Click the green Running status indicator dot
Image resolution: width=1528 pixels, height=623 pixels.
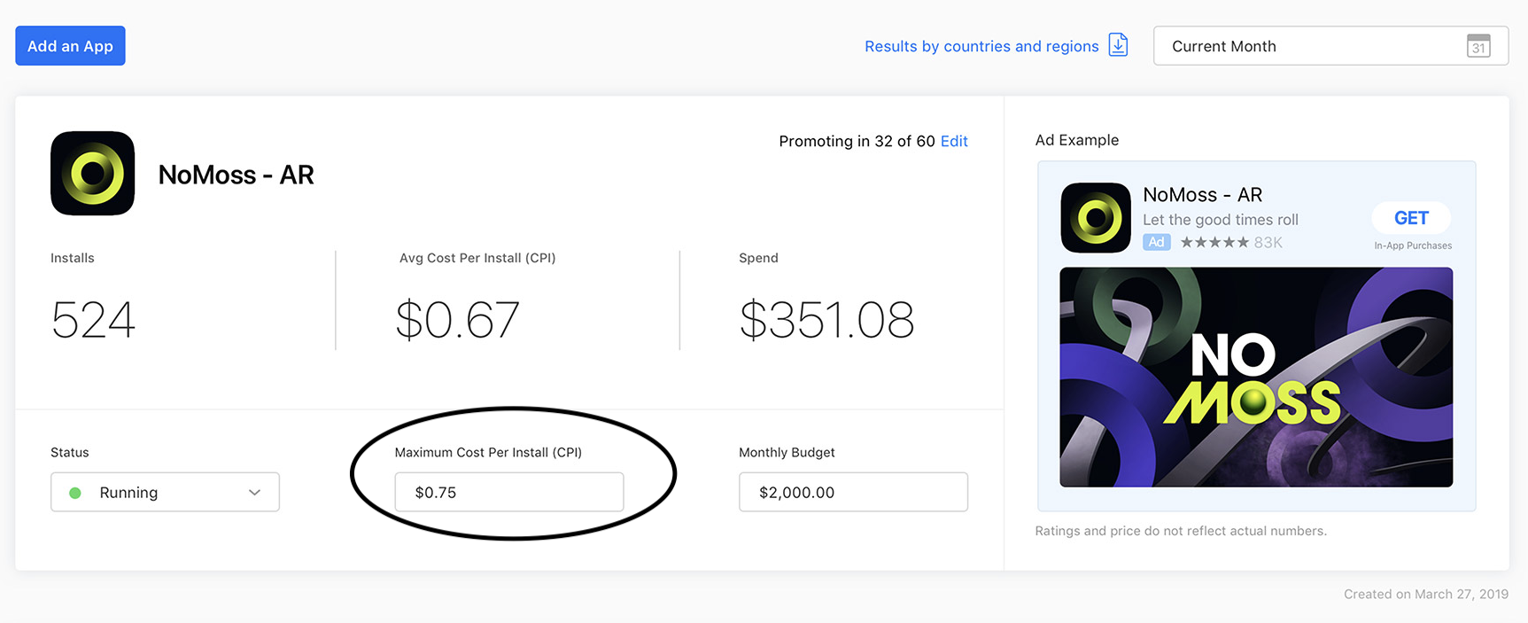point(75,492)
